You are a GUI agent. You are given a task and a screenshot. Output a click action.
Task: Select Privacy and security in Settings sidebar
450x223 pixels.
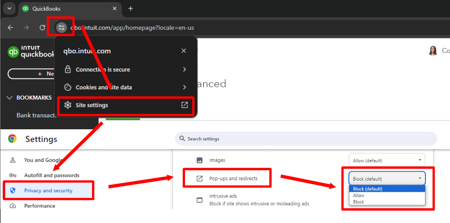click(48, 191)
